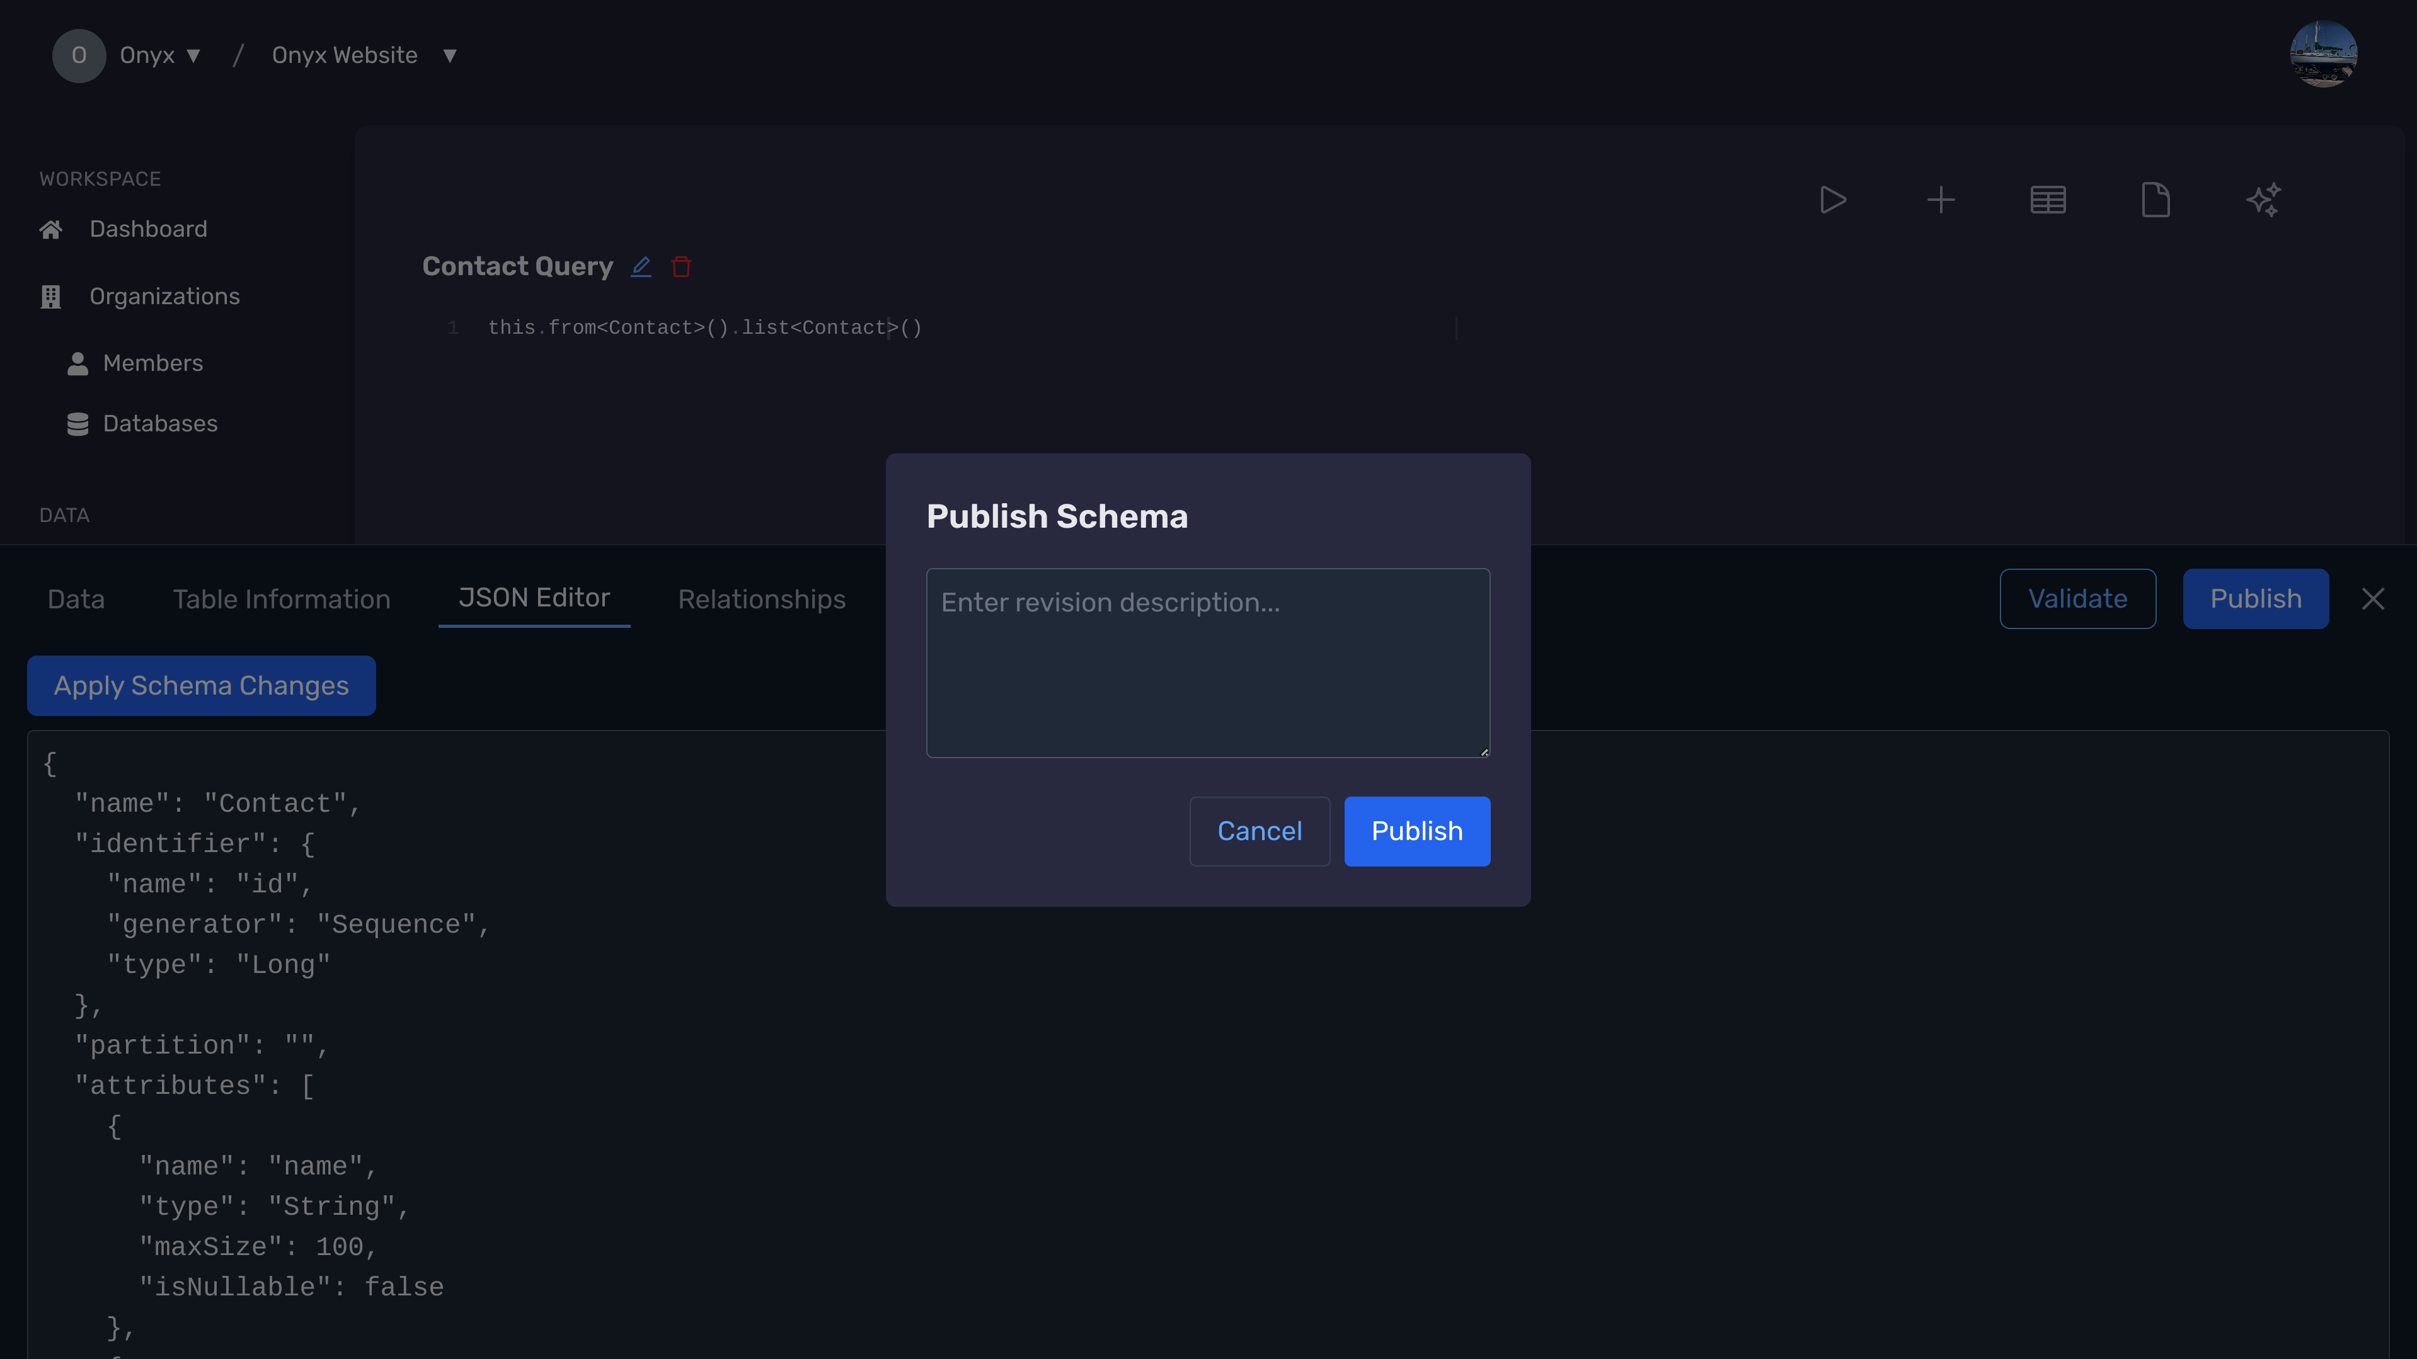Switch to the Relationships tab

(x=761, y=599)
